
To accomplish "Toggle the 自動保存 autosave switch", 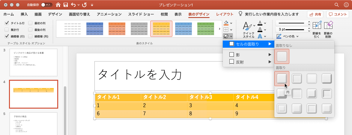I will (46, 5).
